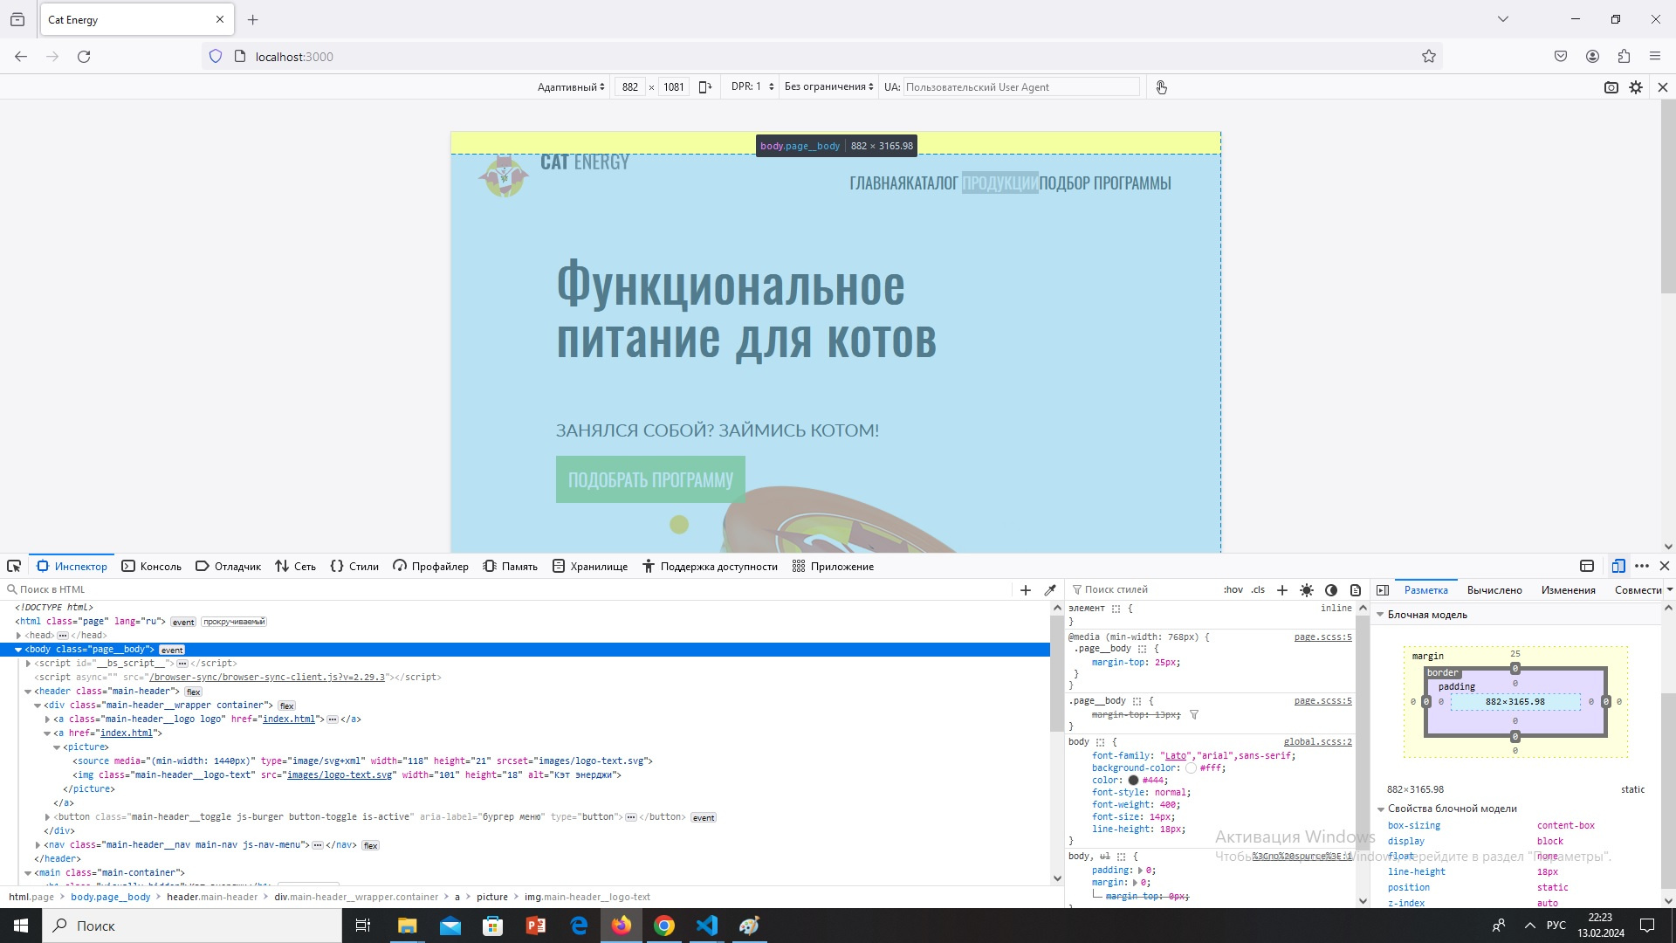Open the page.scss:5 link in media rule

1322,637
